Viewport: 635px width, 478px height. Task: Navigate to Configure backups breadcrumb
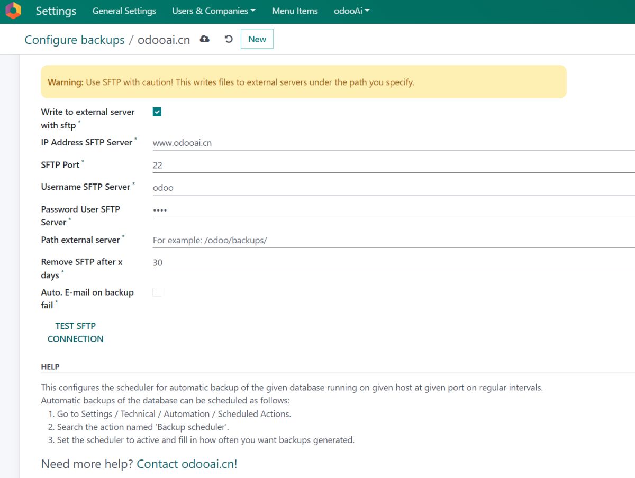pos(75,40)
